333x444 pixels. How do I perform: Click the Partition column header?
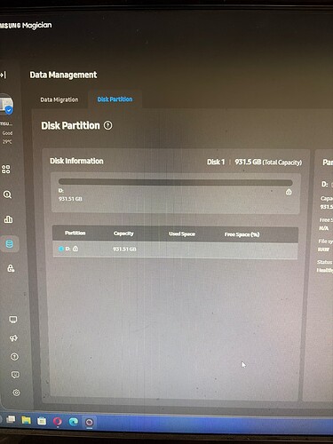coord(75,233)
